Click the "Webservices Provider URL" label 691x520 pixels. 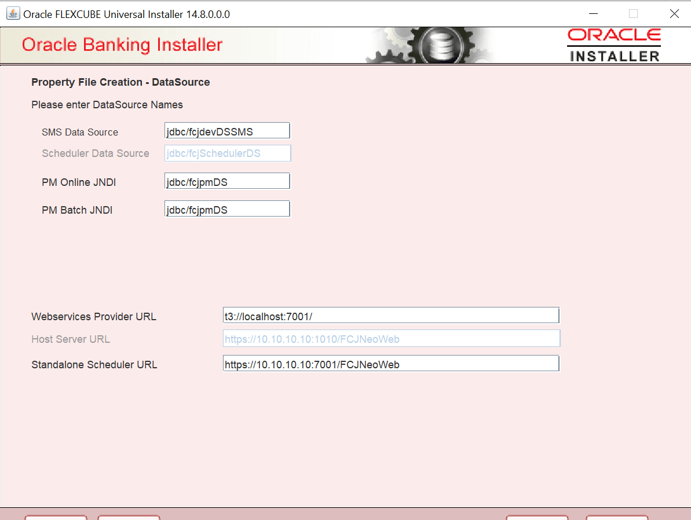pyautogui.click(x=94, y=317)
